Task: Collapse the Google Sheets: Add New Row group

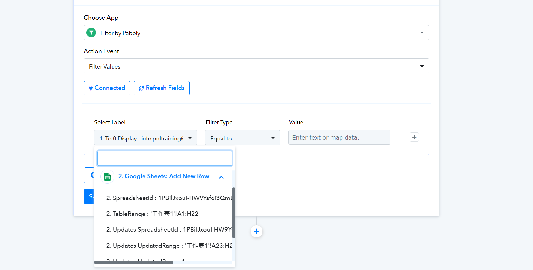Action: (x=221, y=177)
